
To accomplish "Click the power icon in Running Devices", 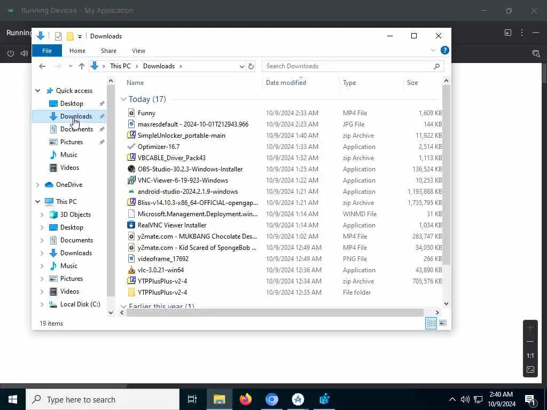I will [11, 53].
